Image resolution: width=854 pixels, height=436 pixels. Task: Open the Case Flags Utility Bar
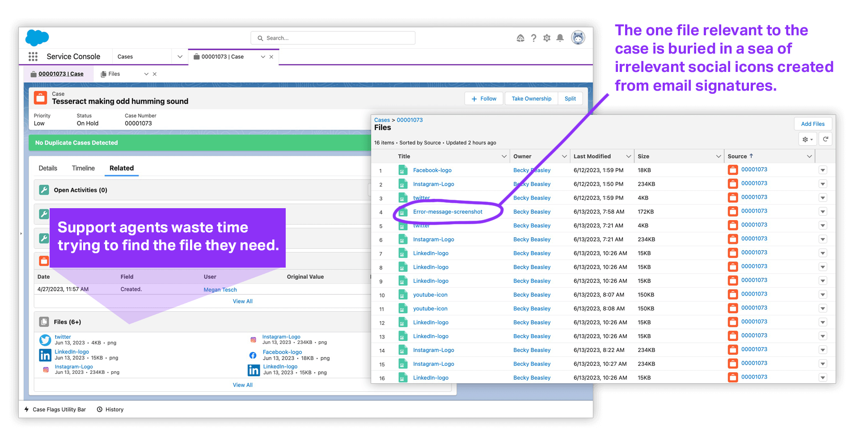55,409
